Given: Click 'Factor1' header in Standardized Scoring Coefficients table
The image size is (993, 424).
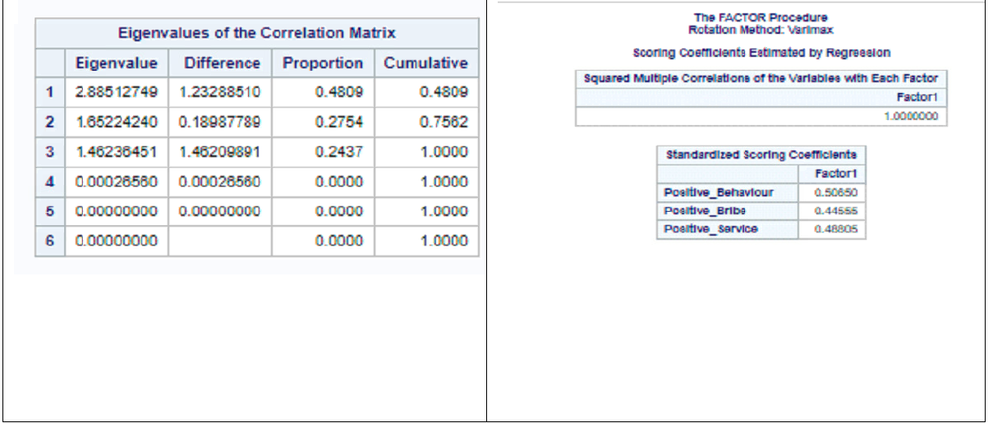Looking at the screenshot, I should (832, 174).
